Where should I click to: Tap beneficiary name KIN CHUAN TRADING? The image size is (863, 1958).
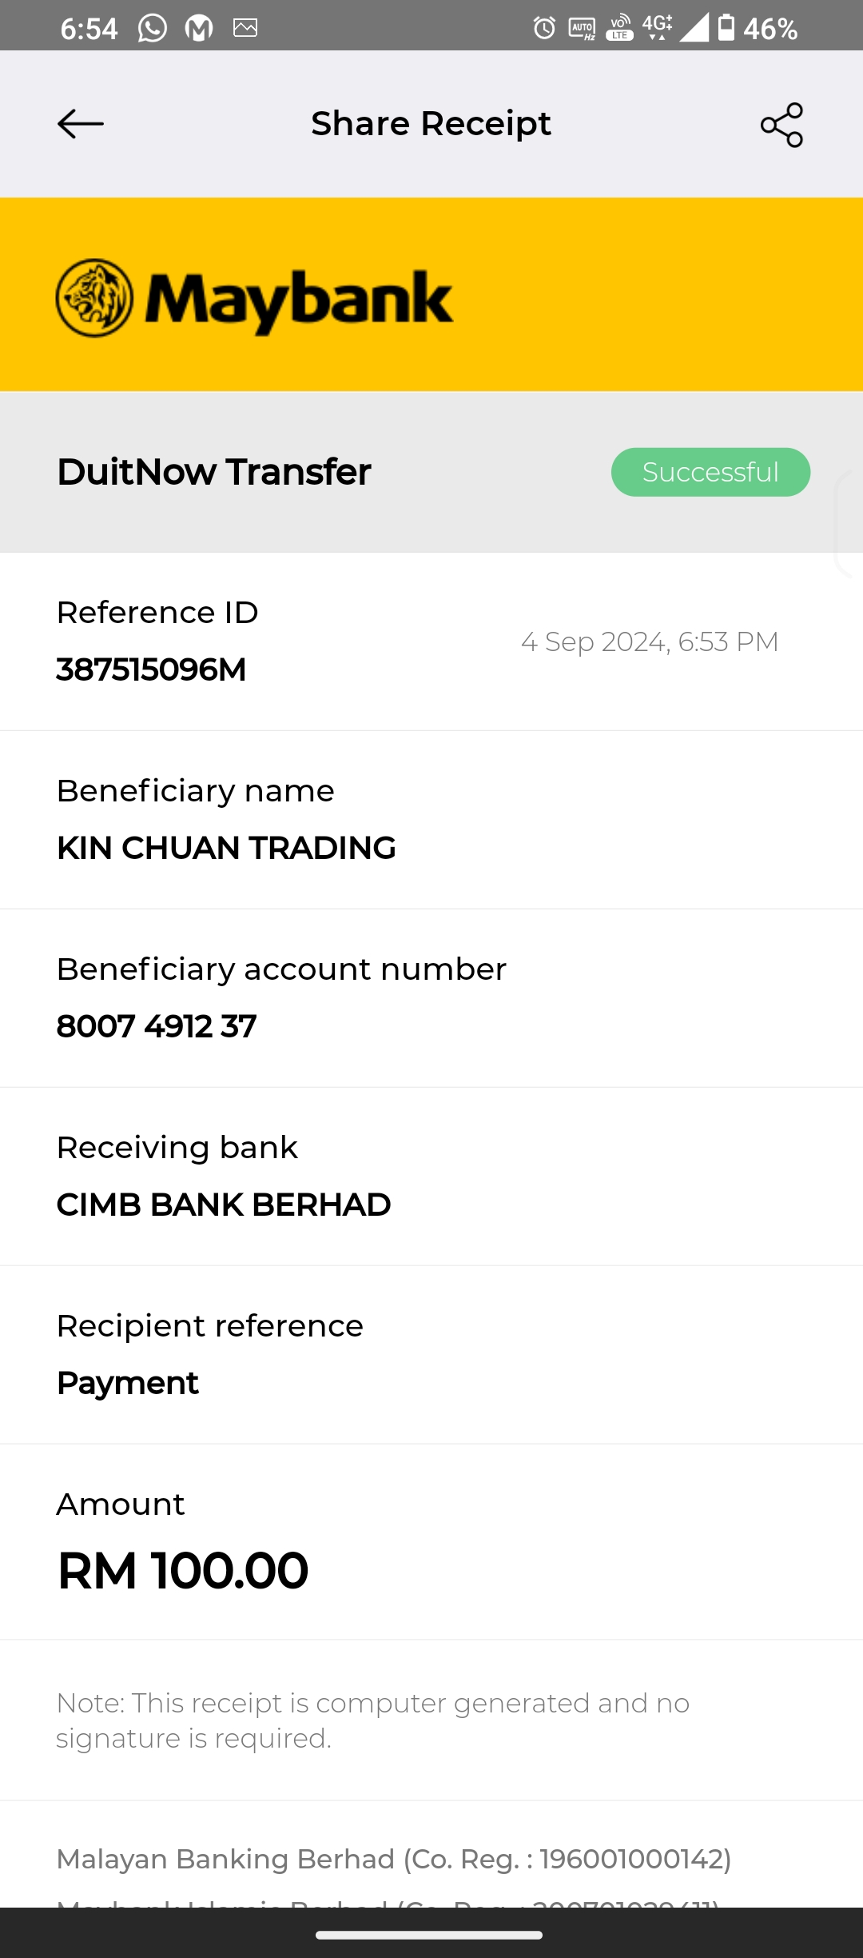coord(226,848)
